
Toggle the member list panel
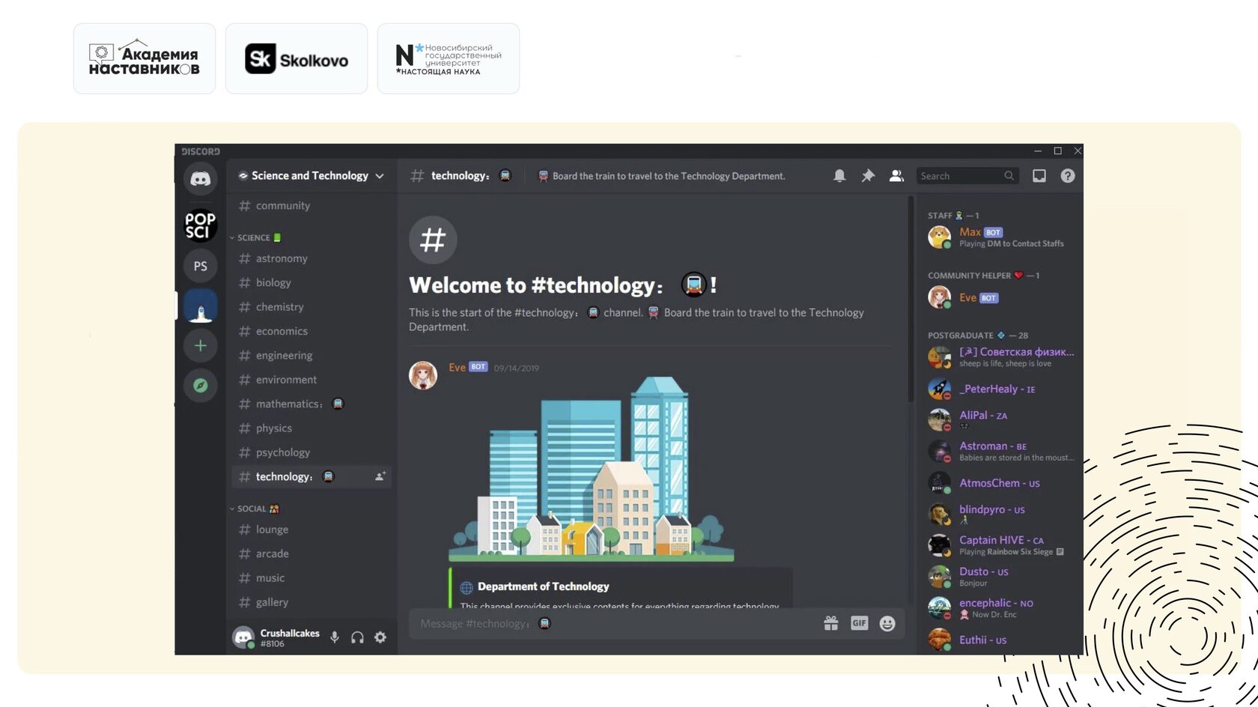(896, 176)
